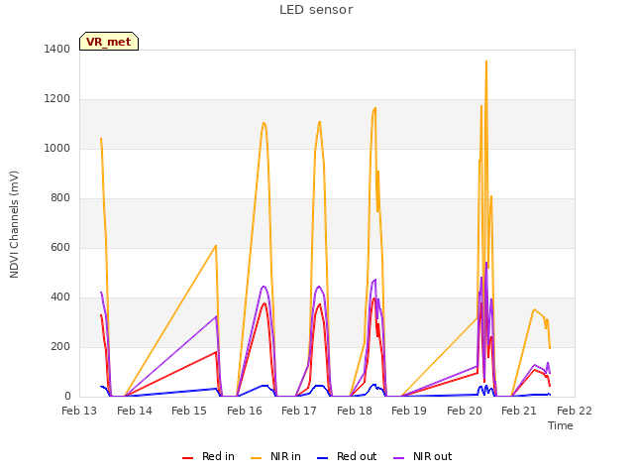
Task: Click the Feb 15 axis label
Action: (189, 411)
